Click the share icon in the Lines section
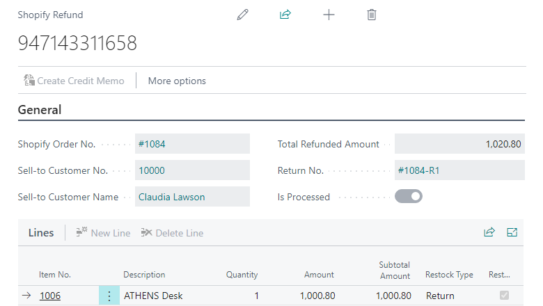The image size is (543, 306). (489, 232)
